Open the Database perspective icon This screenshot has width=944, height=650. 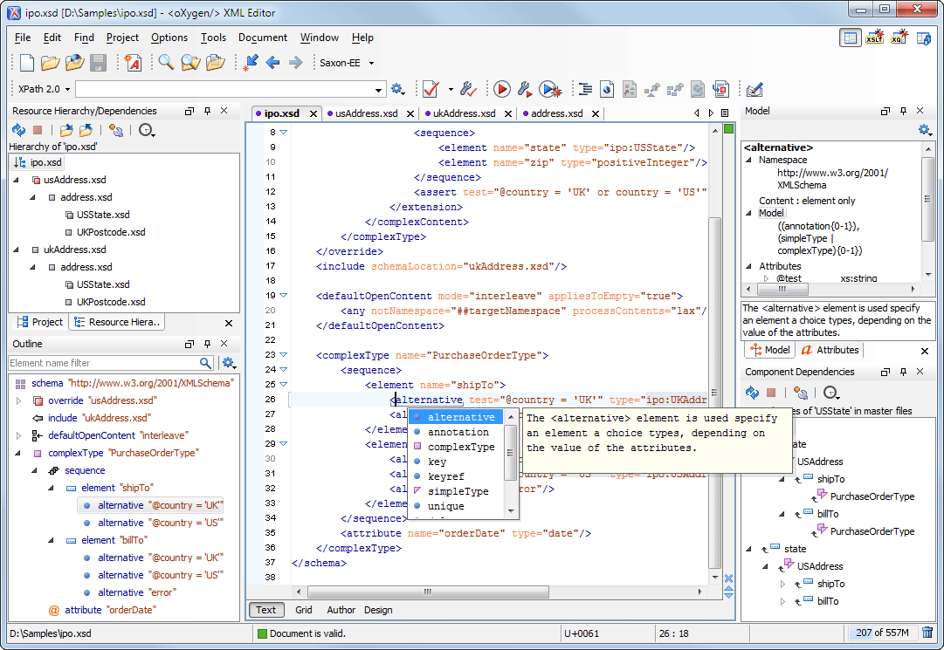[x=924, y=38]
